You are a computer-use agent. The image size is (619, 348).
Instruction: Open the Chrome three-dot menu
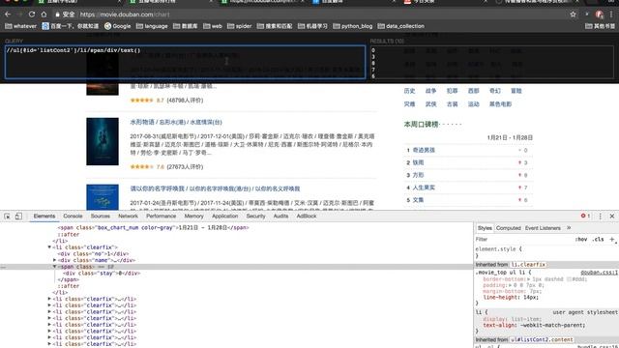[x=611, y=14]
